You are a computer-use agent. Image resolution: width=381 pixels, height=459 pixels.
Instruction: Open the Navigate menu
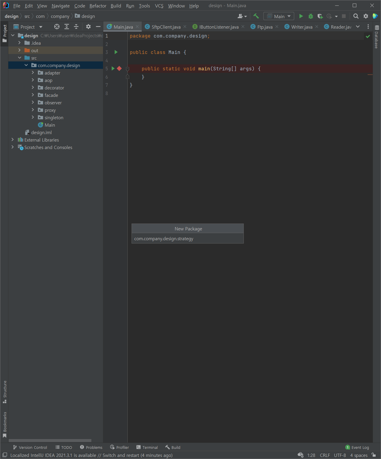tap(61, 6)
